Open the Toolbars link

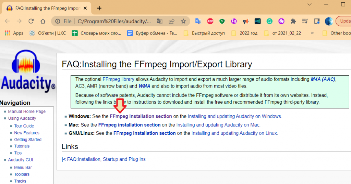coord(22,174)
